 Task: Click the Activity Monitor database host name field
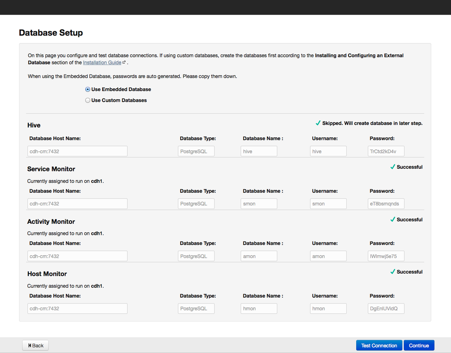[x=78, y=256]
